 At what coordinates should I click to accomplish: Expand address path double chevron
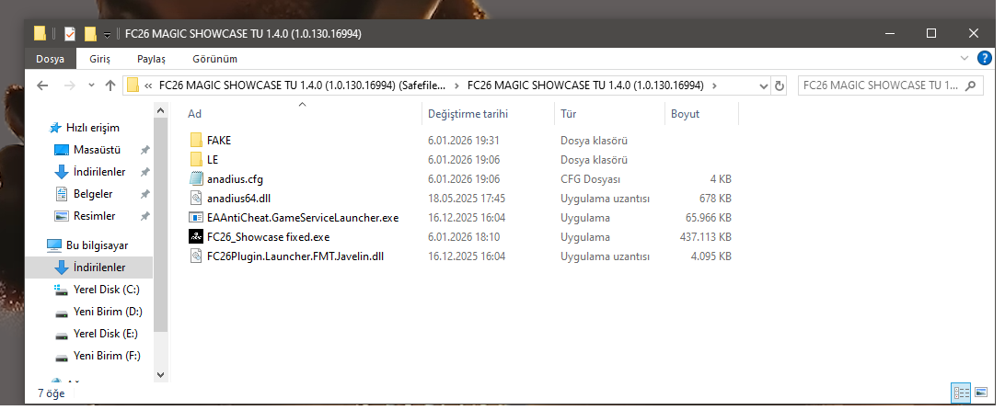point(149,85)
